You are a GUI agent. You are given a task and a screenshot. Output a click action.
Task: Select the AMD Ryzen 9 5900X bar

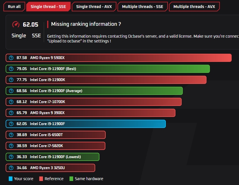click(119, 58)
